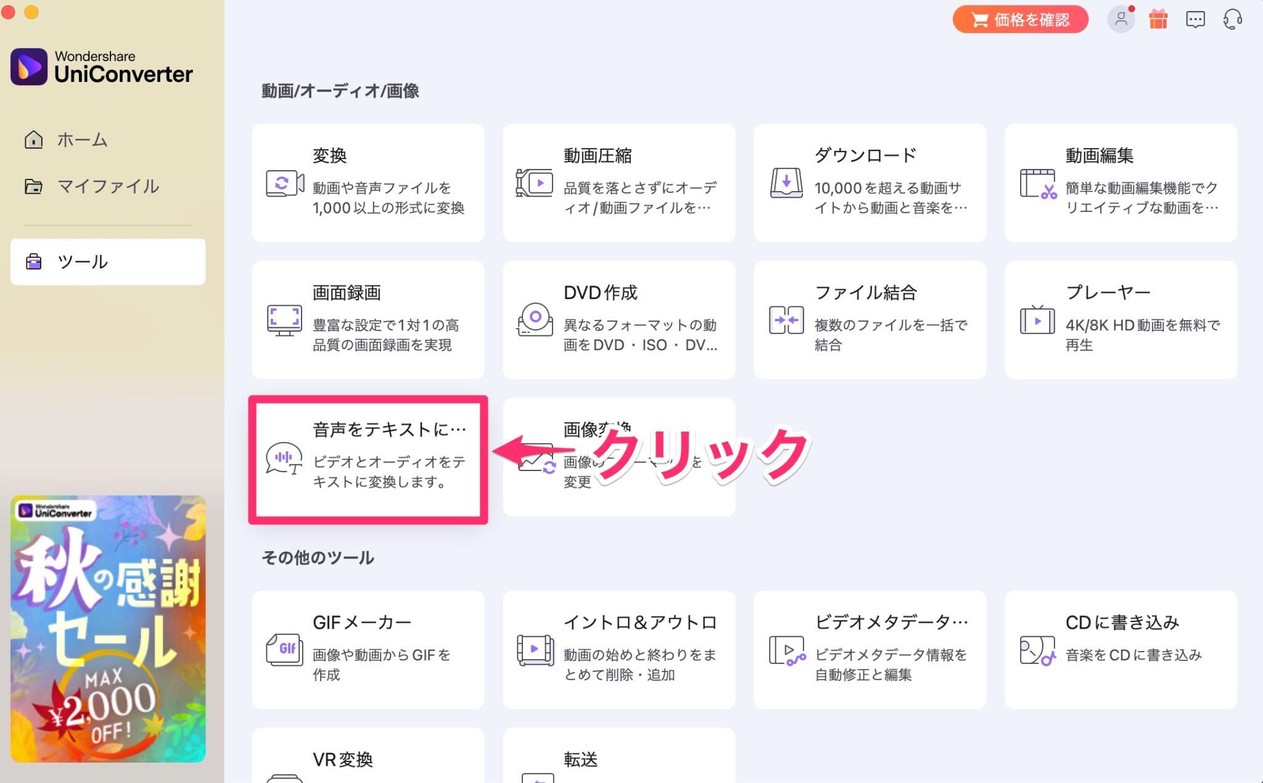
Task: Open the プレーヤー tool title
Action: pos(1108,292)
